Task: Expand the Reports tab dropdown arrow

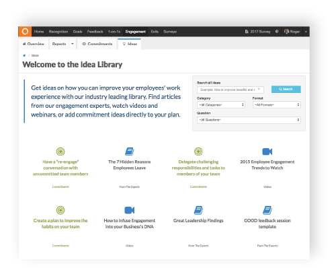Action: pos(73,44)
